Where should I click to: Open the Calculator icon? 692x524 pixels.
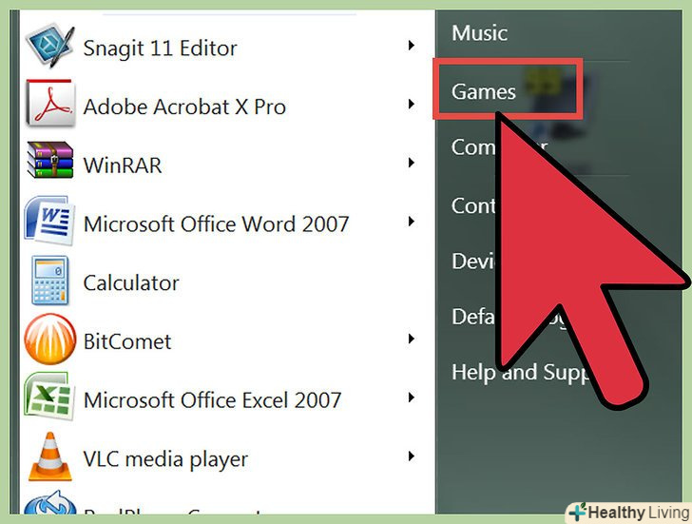click(49, 281)
